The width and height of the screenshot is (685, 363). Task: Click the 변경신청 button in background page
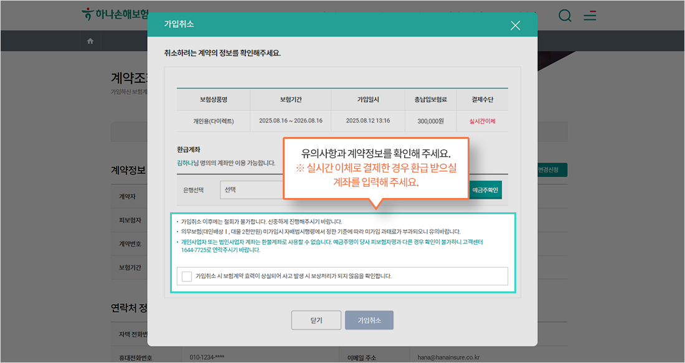[x=552, y=170]
